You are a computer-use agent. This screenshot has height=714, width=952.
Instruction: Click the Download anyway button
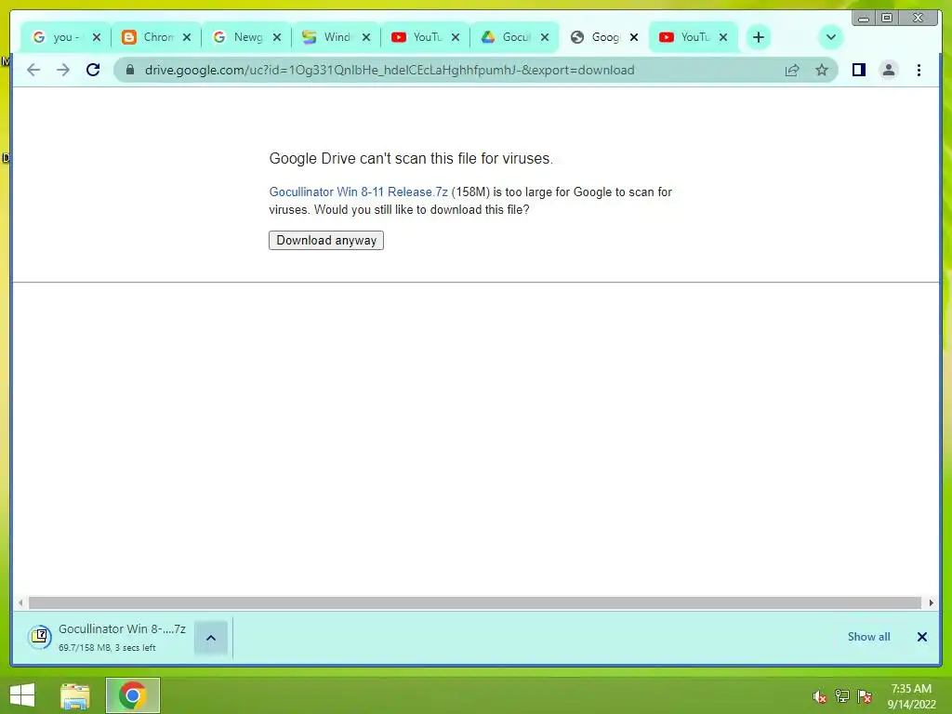point(326,241)
